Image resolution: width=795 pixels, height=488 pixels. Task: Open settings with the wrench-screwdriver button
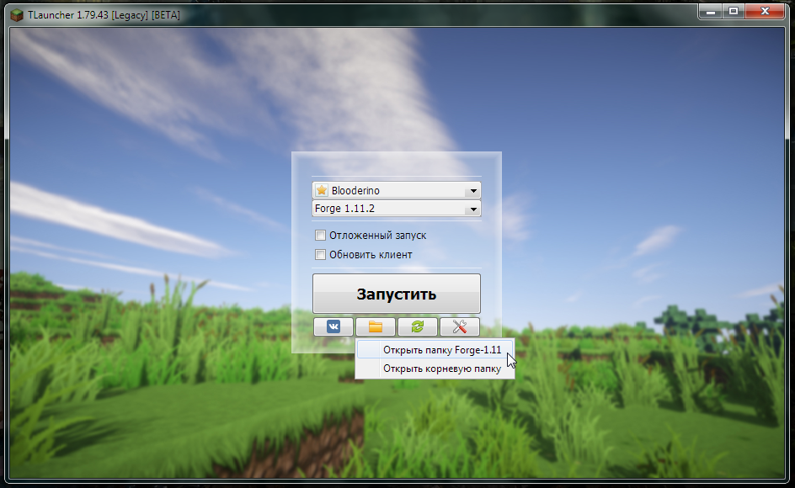point(459,326)
